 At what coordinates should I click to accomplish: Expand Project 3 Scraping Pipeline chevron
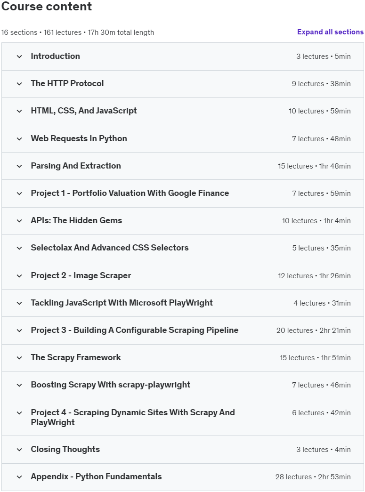coord(19,331)
